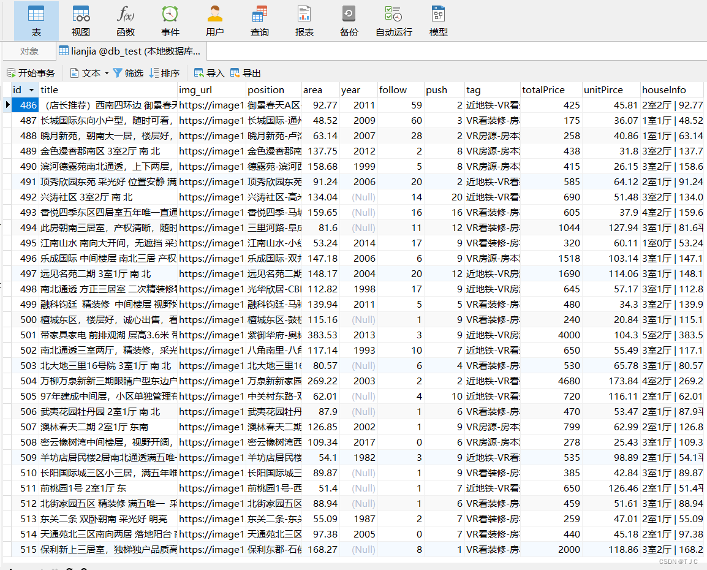
Task: Click the year column header
Action: pyautogui.click(x=358, y=89)
